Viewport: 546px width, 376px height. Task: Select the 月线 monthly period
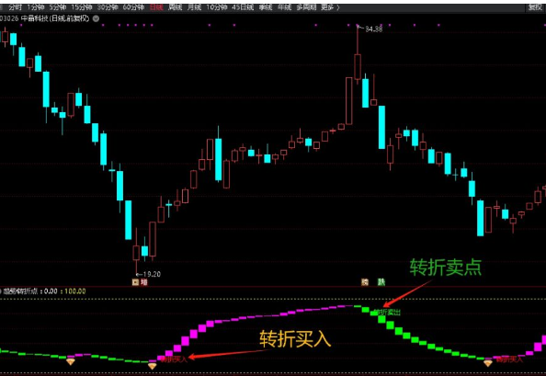[x=194, y=7]
